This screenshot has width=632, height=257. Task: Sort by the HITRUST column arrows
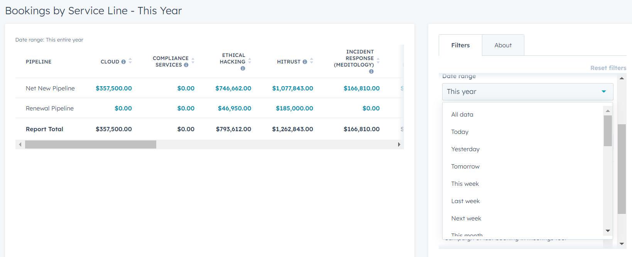point(311,61)
